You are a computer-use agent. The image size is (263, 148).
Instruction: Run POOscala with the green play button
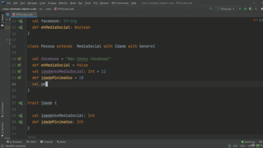click(x=240, y=9)
